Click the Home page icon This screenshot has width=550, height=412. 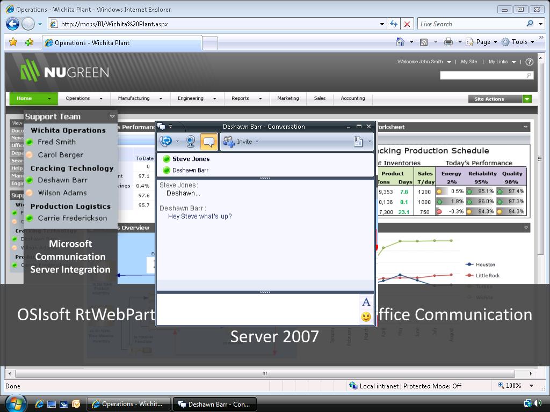[x=400, y=42]
